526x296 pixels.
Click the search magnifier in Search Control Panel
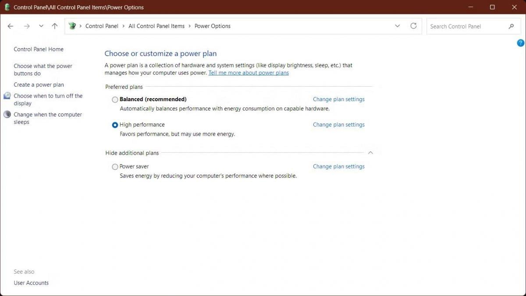[511, 26]
